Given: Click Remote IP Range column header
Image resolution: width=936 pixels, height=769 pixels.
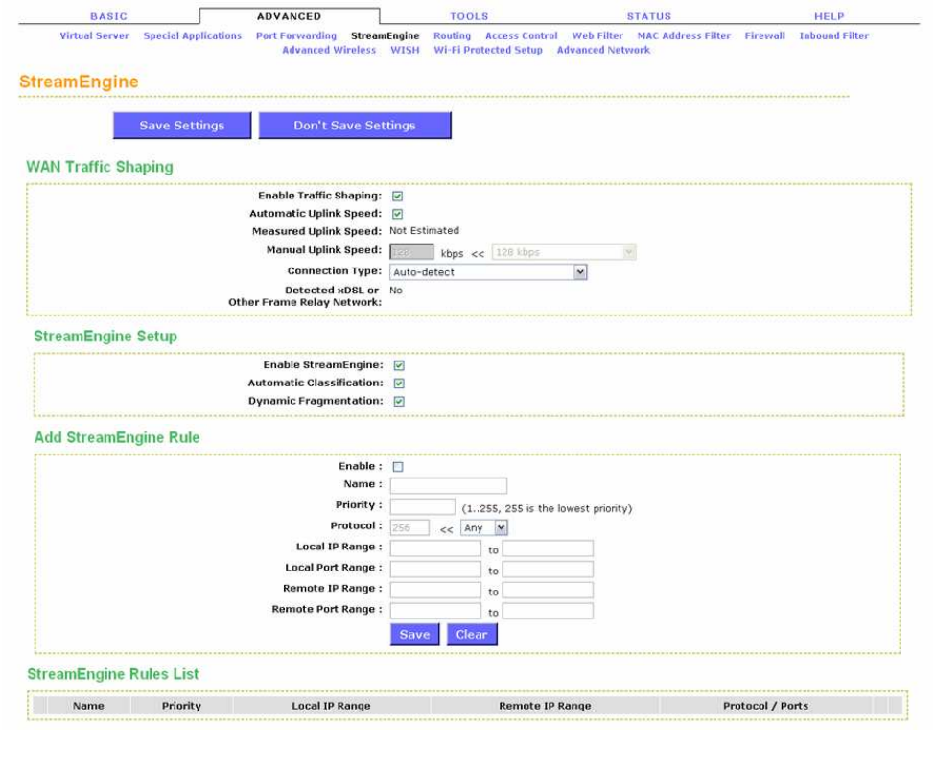Looking at the screenshot, I should (545, 706).
